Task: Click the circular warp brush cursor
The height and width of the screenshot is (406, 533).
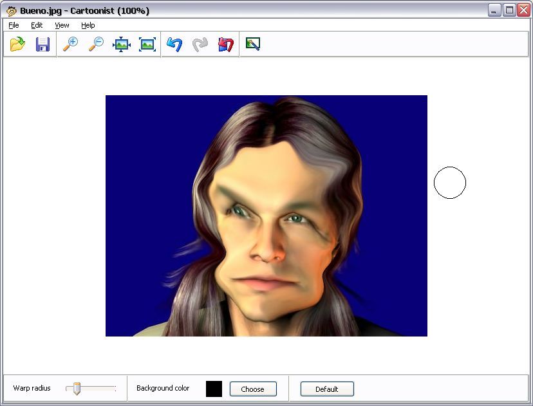Action: pos(450,183)
